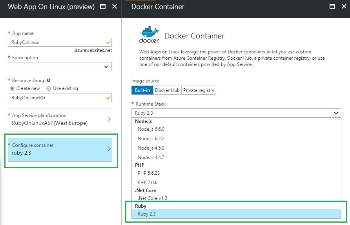
Task: Maximize the Docker Container blade
Action: pos(332,6)
